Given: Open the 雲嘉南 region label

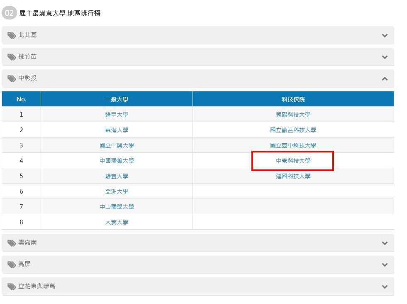Looking at the screenshot, I should click(x=27, y=243).
